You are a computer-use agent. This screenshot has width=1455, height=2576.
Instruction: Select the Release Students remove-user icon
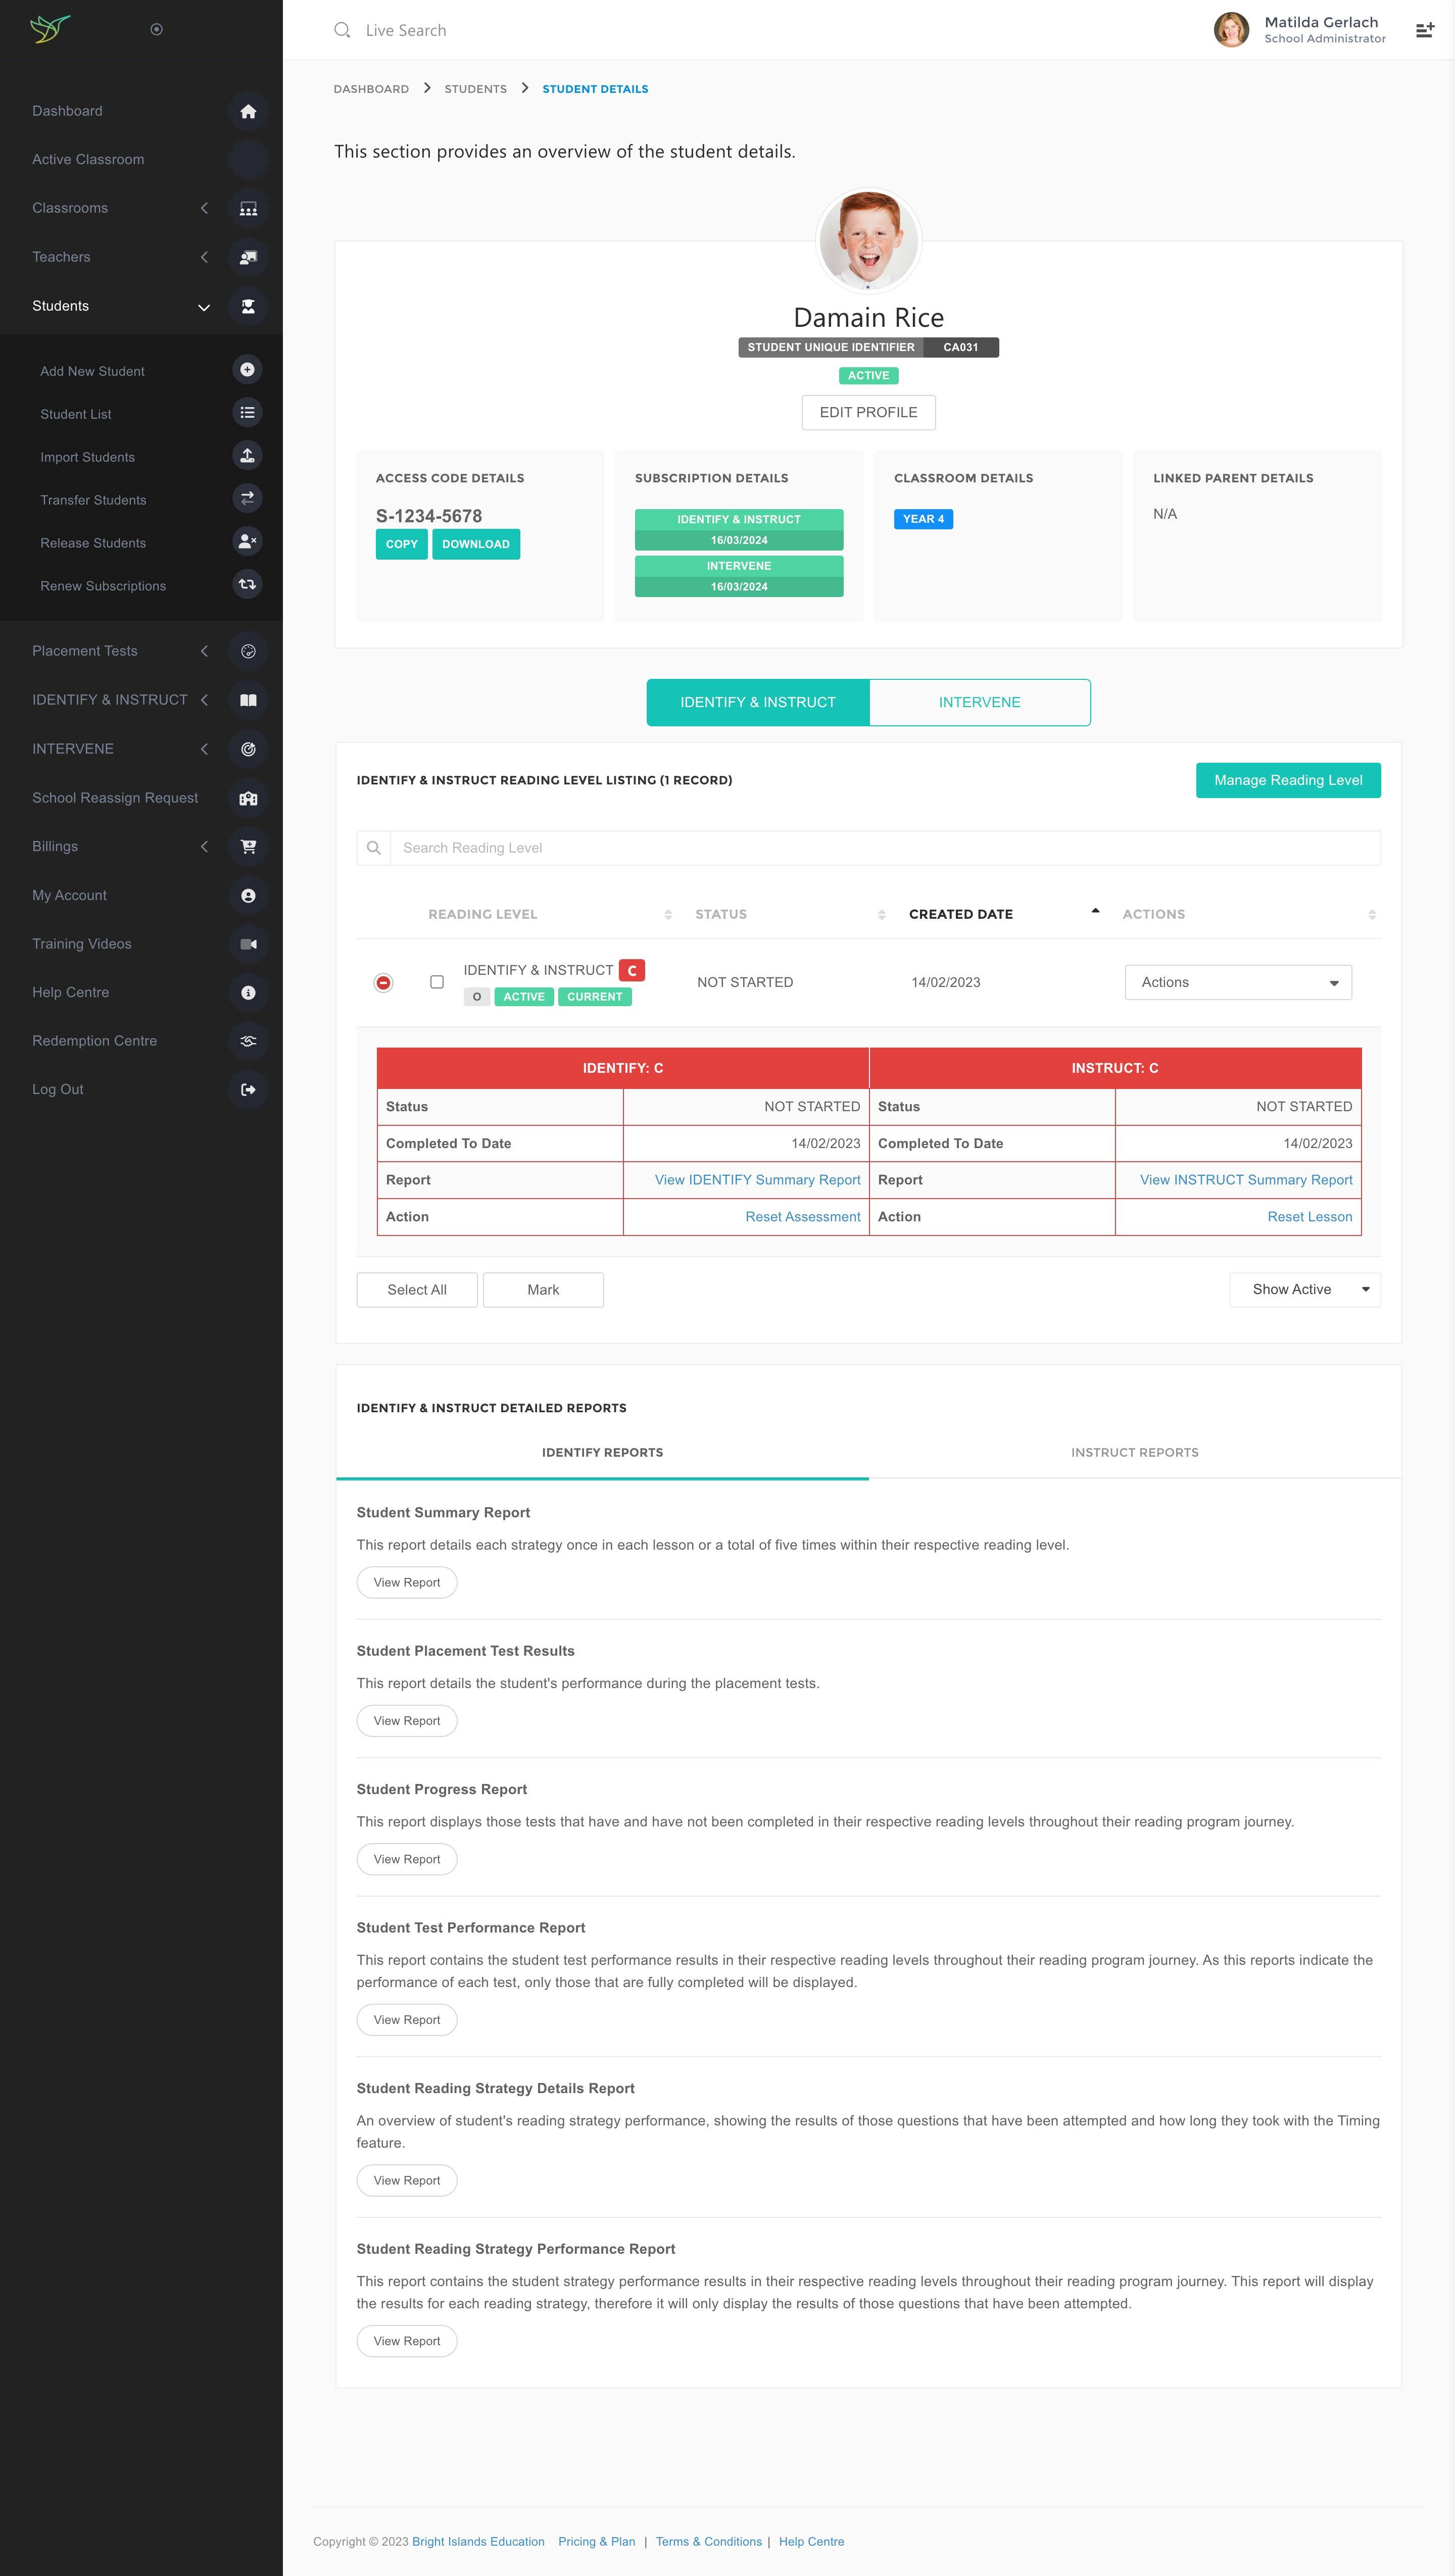pos(246,541)
